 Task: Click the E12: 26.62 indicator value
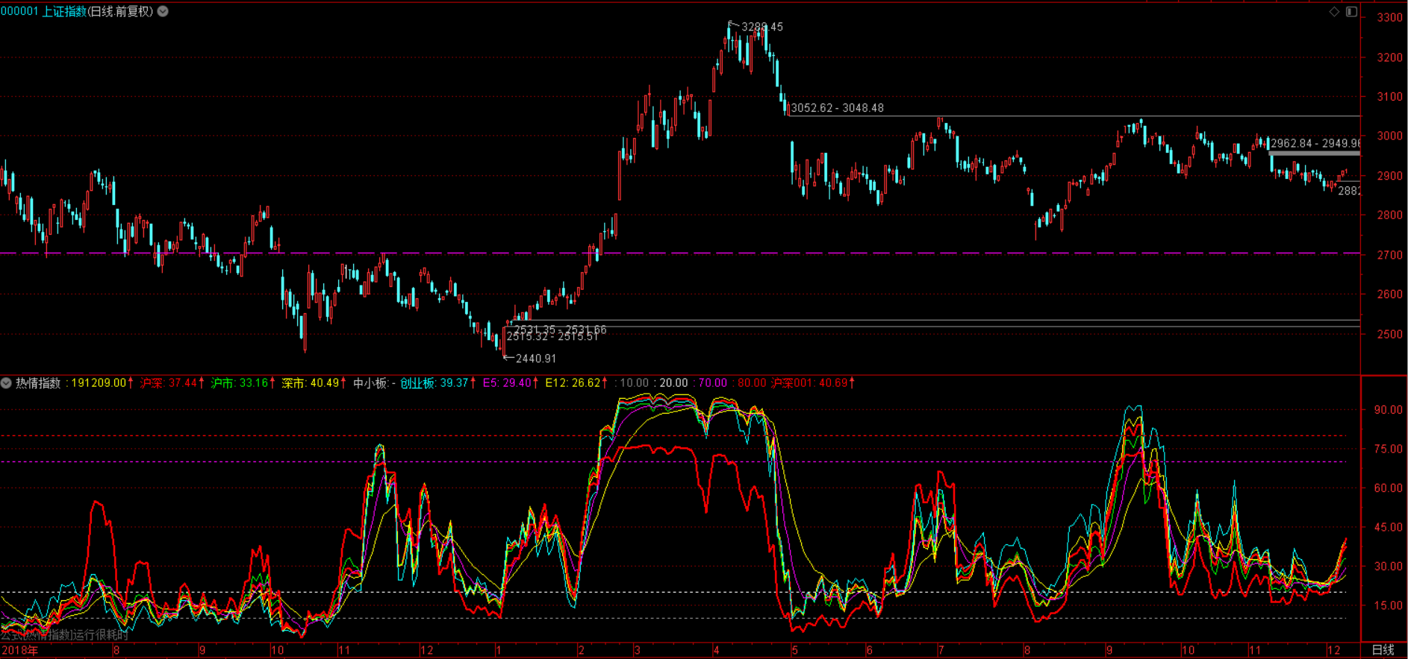point(573,383)
